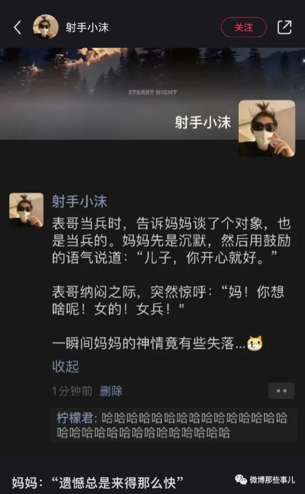Open the avatar beside the post
The height and width of the screenshot is (494, 305).
pyautogui.click(x=26, y=210)
